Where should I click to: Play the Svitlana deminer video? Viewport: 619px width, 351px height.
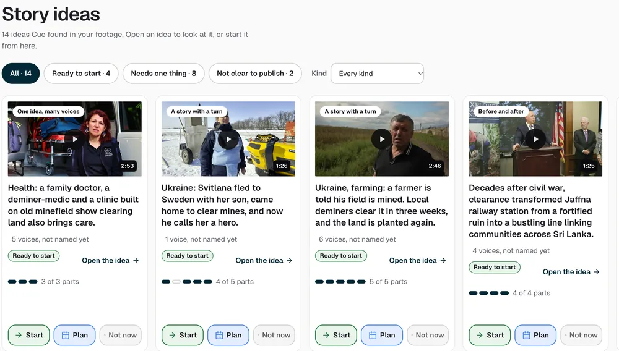point(228,138)
